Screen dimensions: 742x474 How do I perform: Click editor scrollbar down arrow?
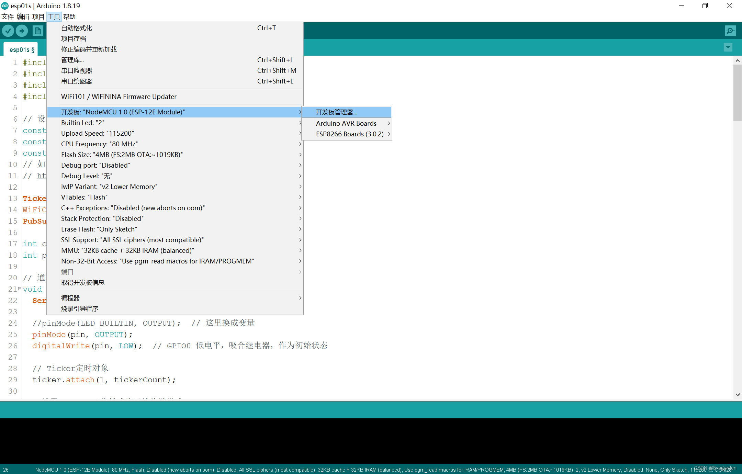738,395
